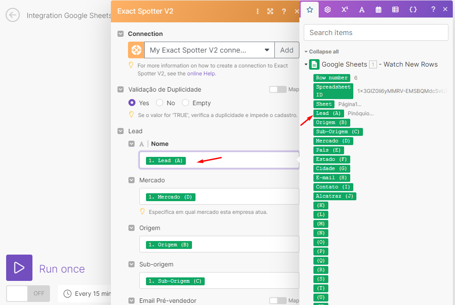The width and height of the screenshot is (455, 305).
Task: Select the E-mail (H) item
Action: tap(332, 177)
